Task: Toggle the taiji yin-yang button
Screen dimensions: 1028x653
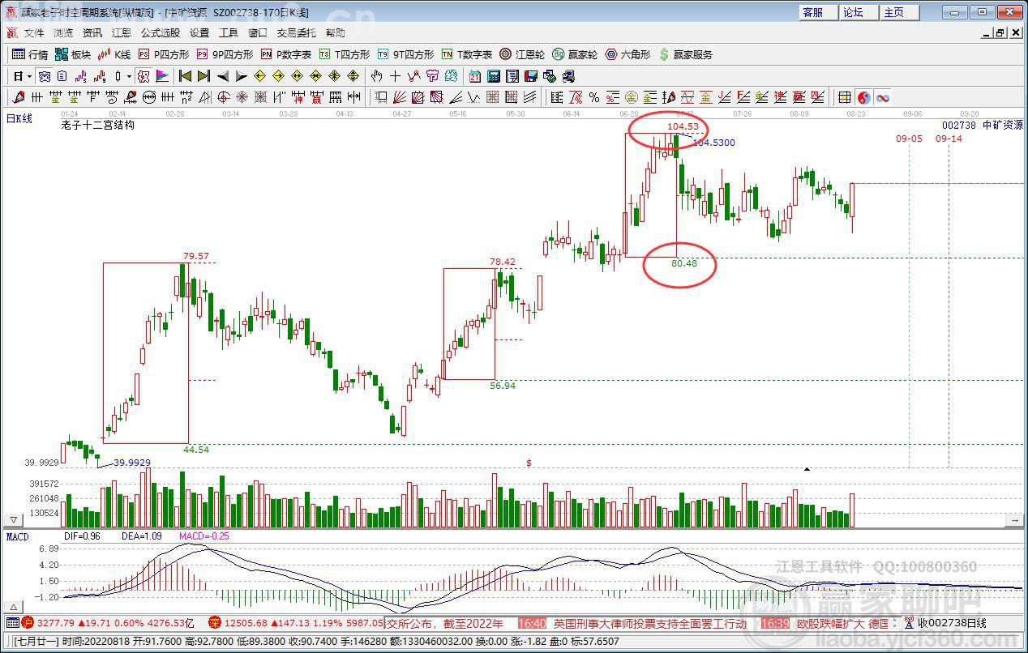Action: click(863, 97)
